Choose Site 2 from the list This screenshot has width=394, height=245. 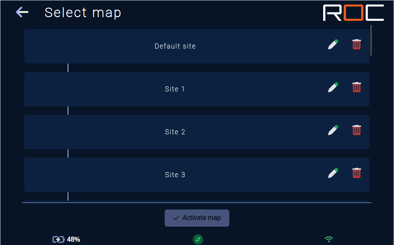197,132
